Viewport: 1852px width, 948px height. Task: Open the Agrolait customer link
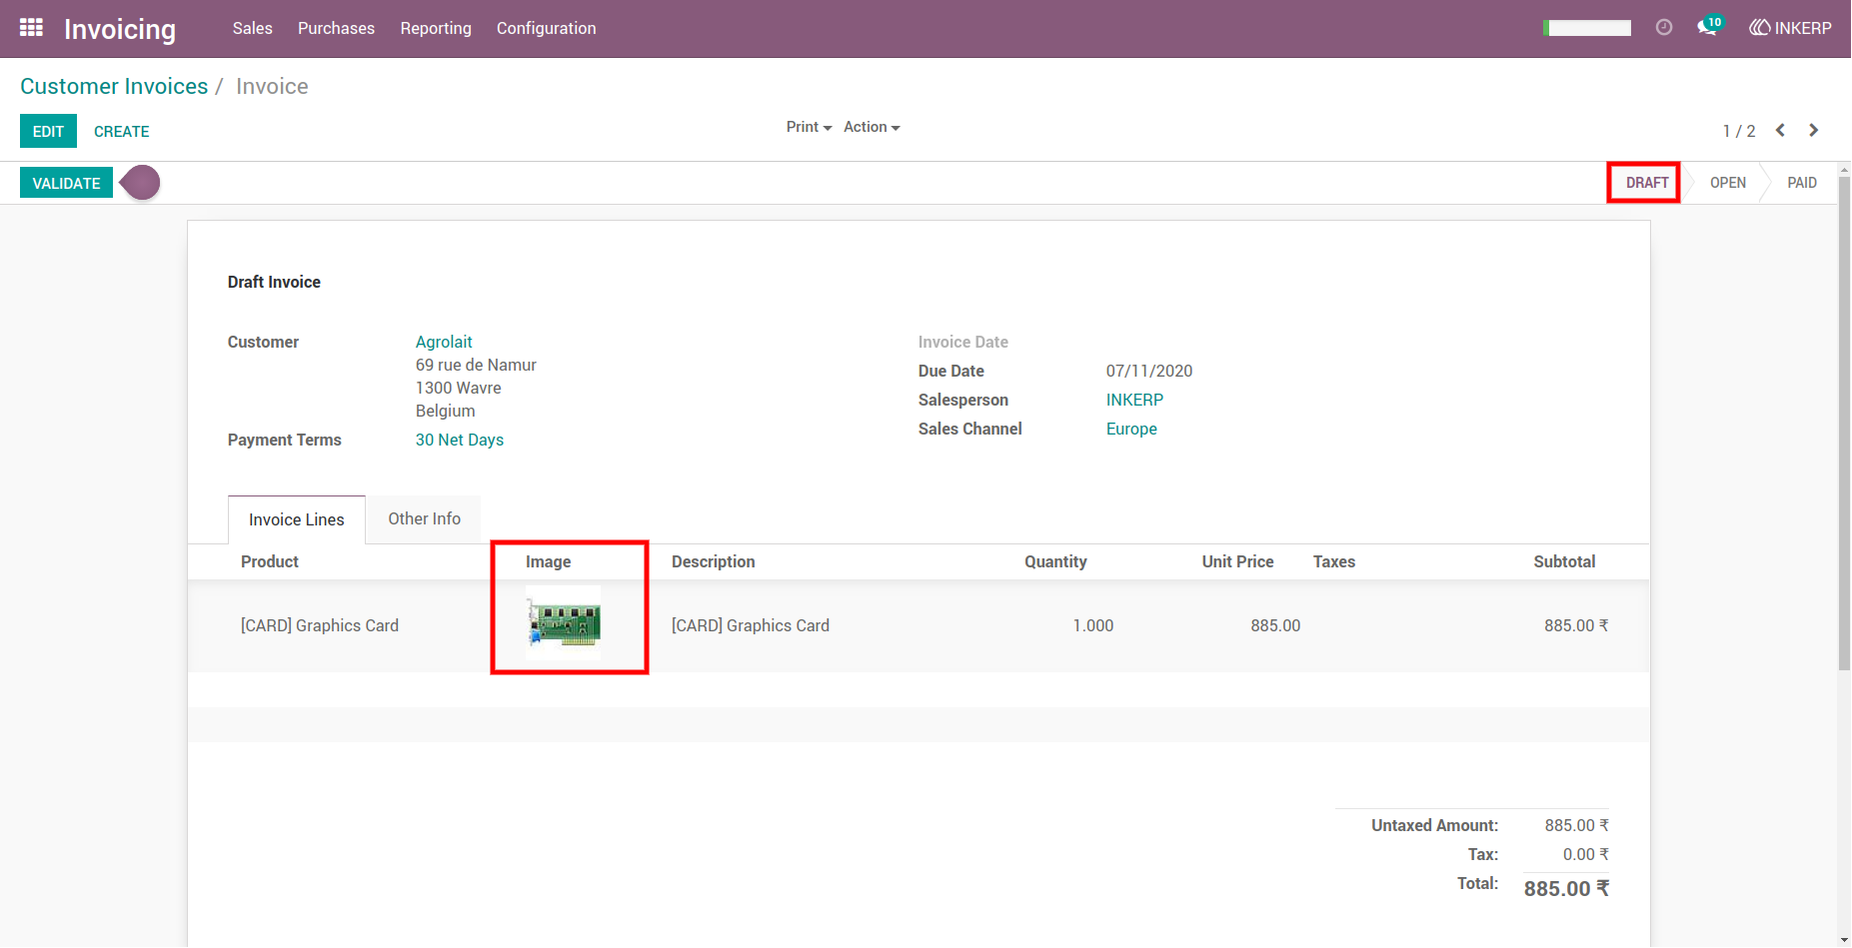tap(444, 342)
